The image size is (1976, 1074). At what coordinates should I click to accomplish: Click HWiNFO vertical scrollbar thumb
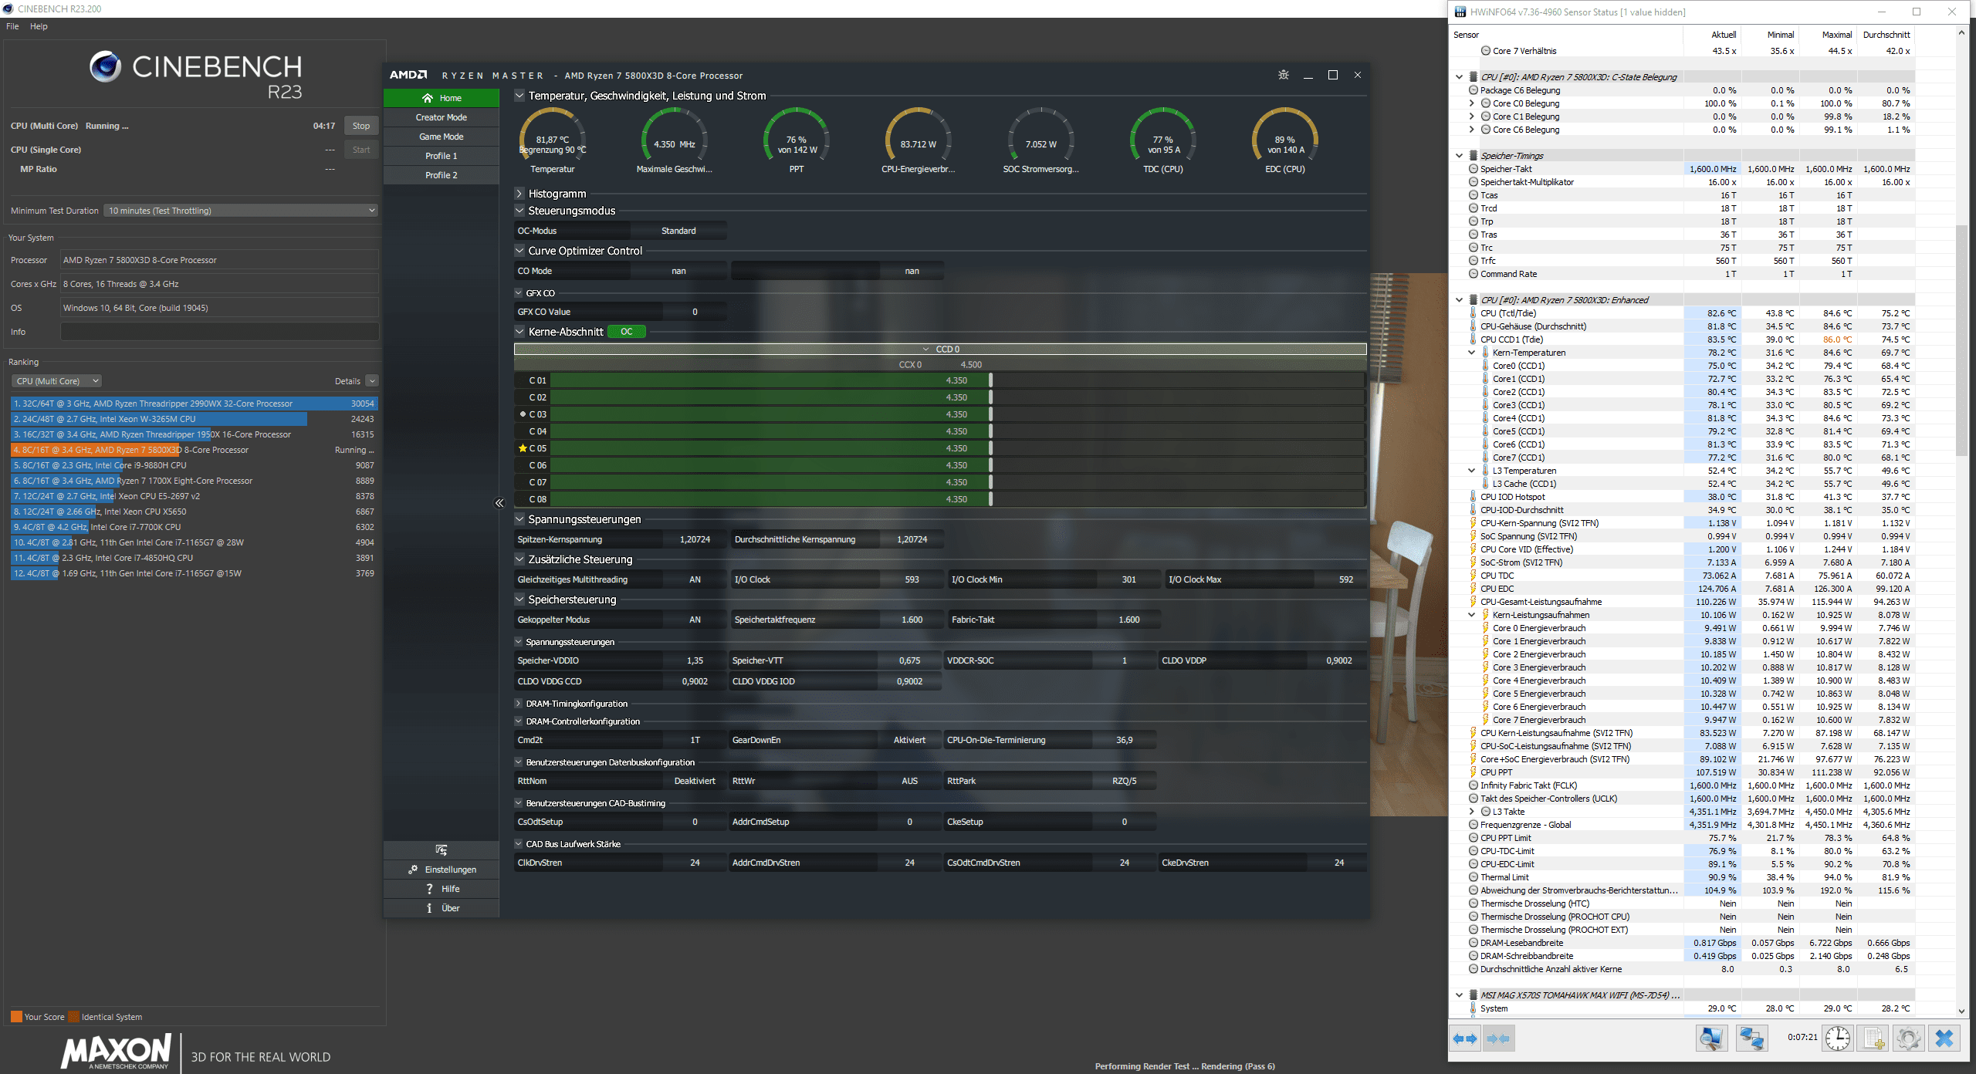[x=1962, y=339]
